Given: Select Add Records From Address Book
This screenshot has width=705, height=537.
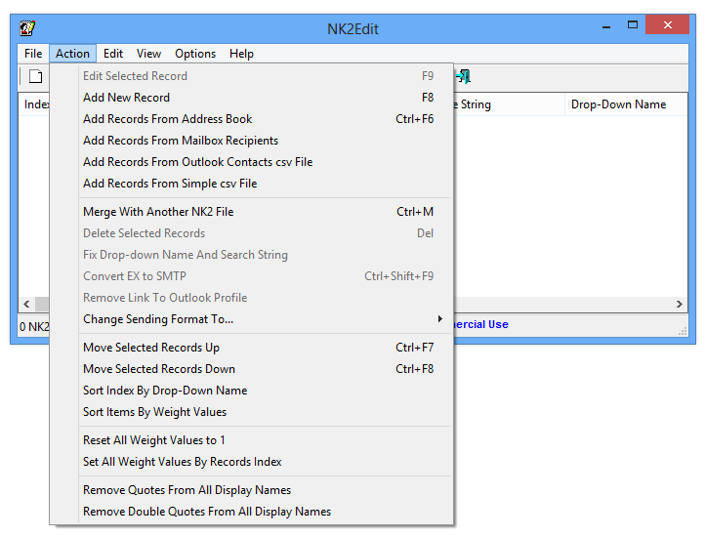Looking at the screenshot, I should 168,119.
